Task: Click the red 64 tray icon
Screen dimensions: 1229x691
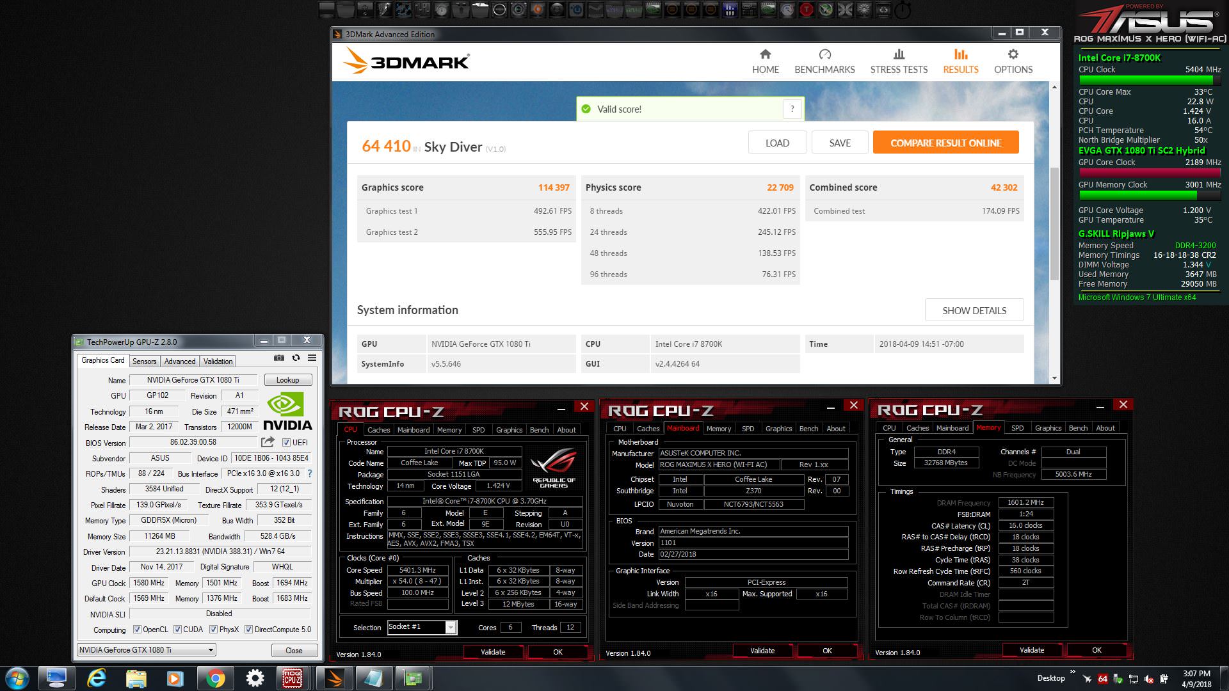Action: [x=1102, y=679]
